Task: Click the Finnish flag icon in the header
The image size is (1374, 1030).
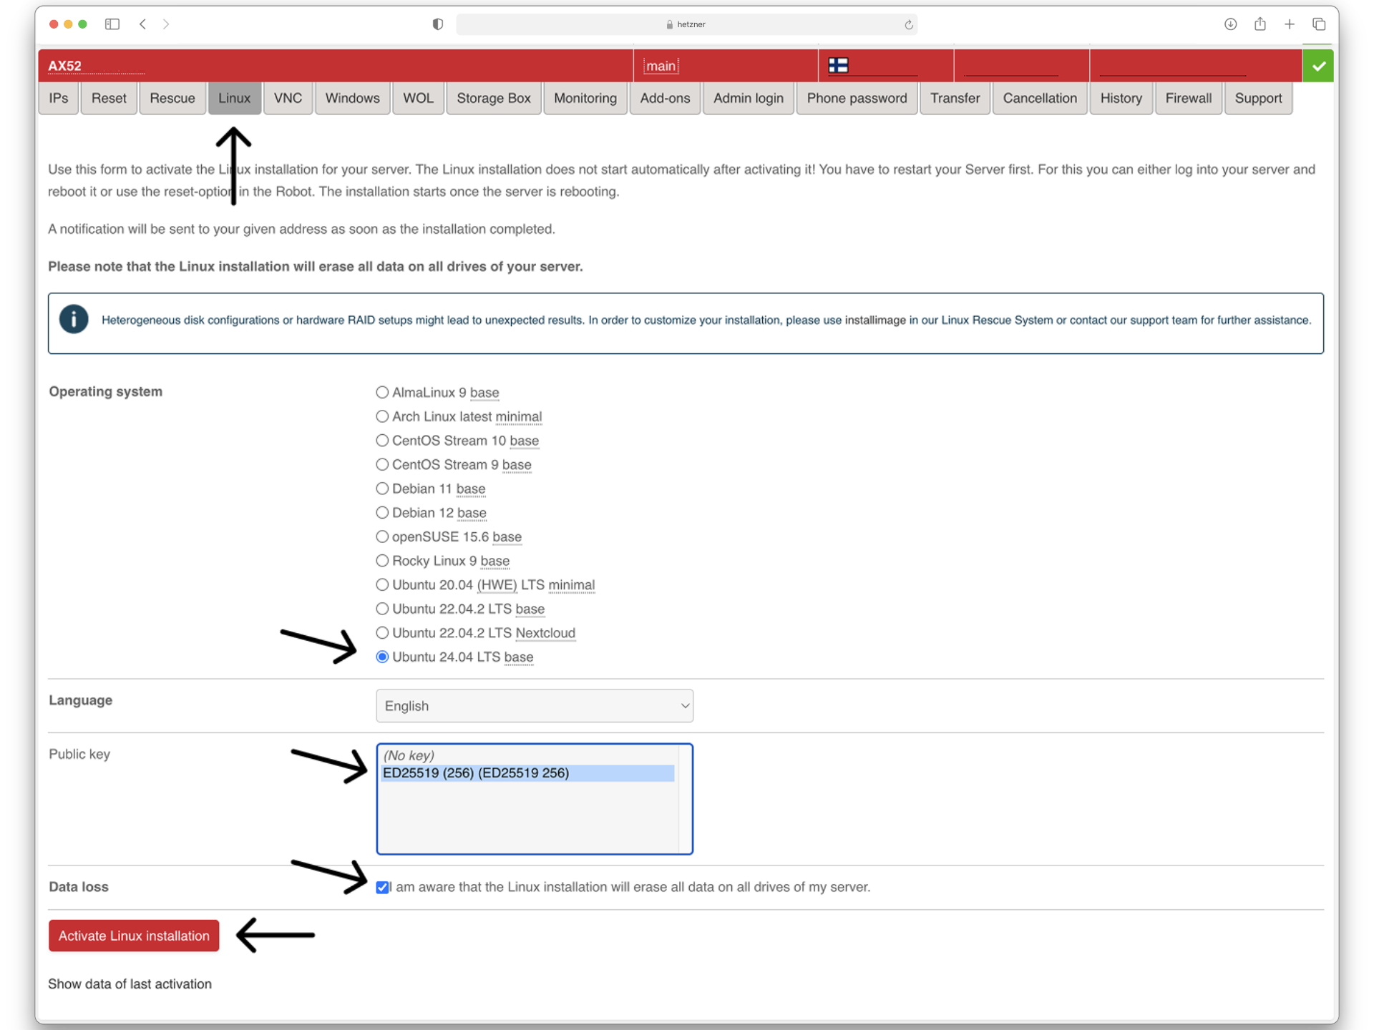Action: click(838, 65)
